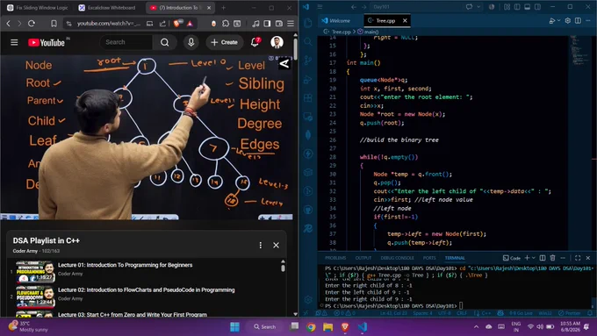Open VS Code Manage gear icon
Screen dimensions: 597x336
(x=308, y=299)
